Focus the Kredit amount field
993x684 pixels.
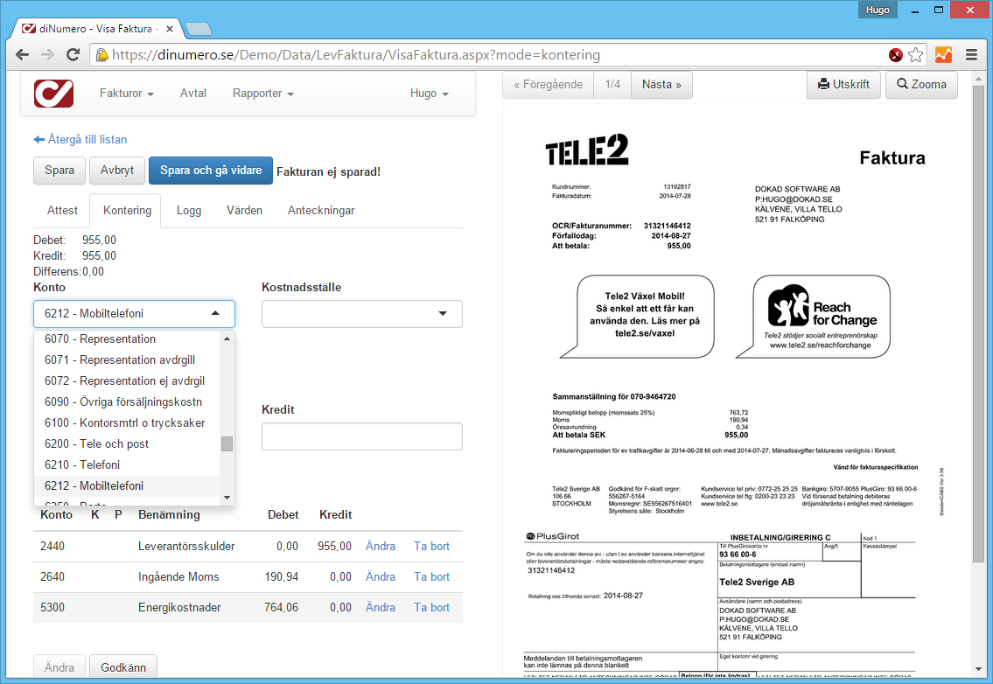(362, 436)
